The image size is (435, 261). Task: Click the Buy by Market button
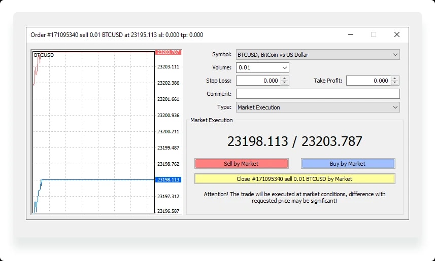(x=348, y=164)
